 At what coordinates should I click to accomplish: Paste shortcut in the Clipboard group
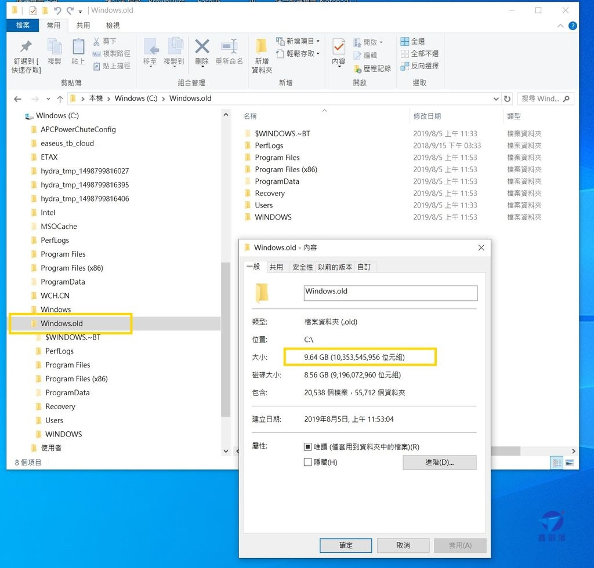tap(112, 66)
